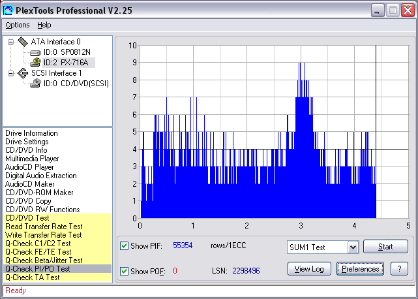Open the Preferences button
418x299 pixels.
[x=360, y=269]
